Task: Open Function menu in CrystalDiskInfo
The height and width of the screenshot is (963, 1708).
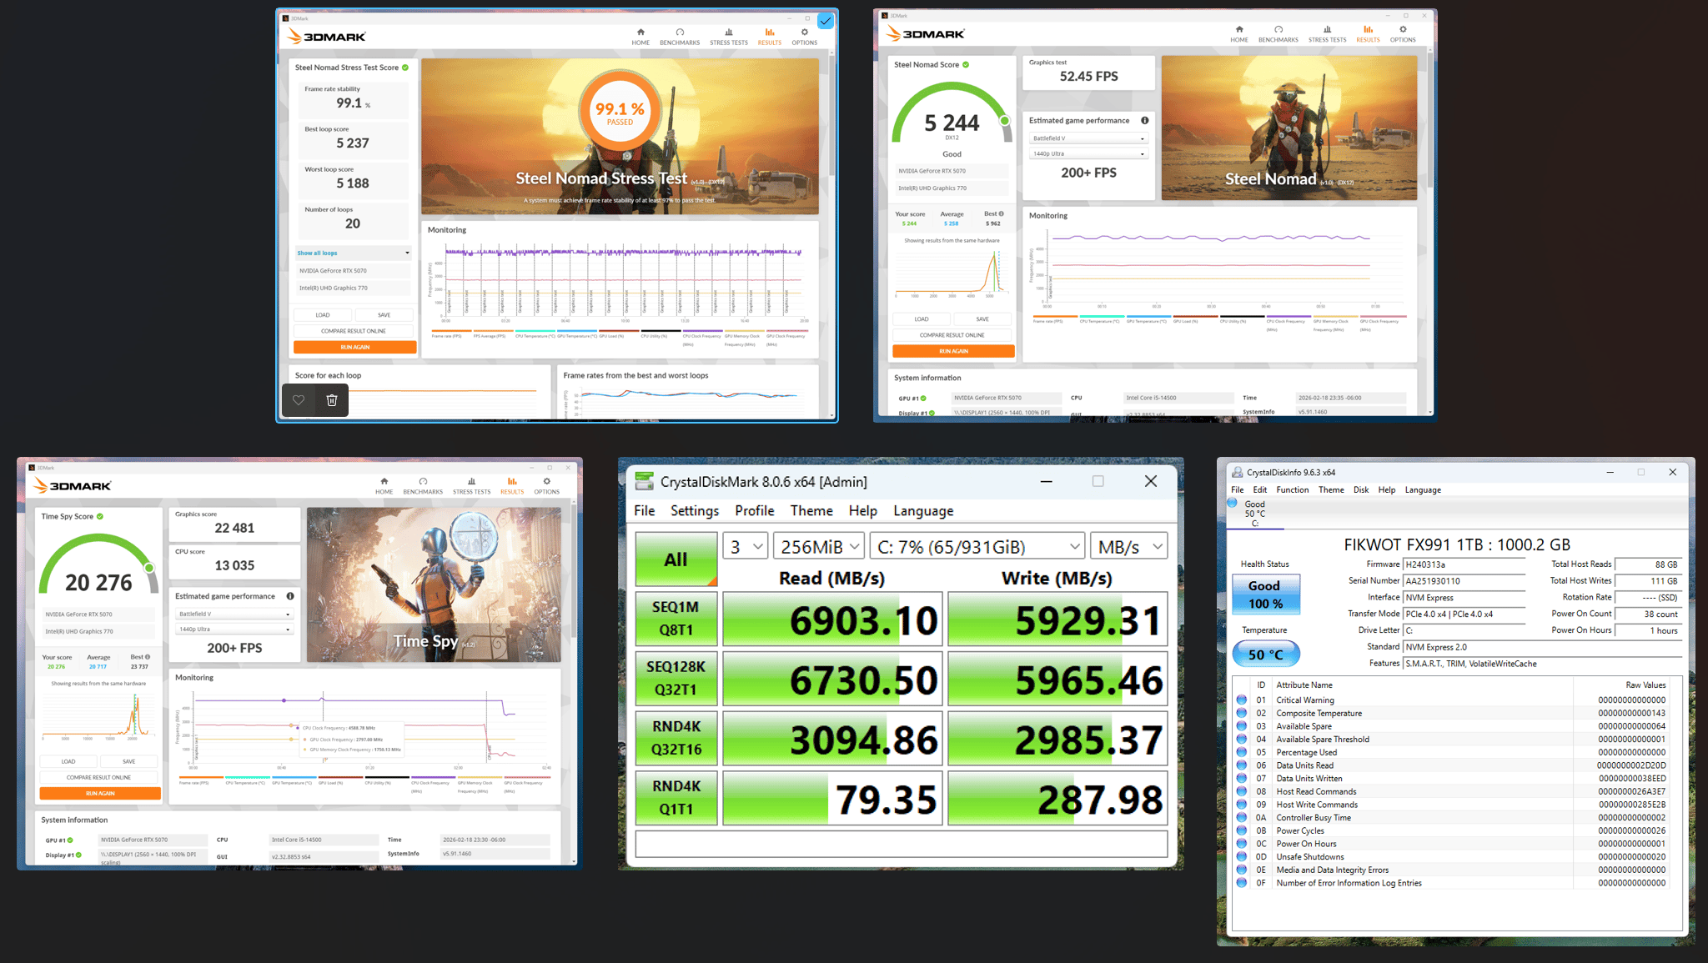Action: pos(1293,490)
